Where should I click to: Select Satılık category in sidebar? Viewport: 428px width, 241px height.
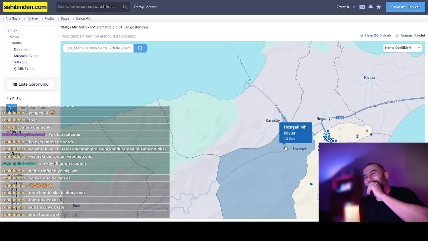tap(17, 43)
